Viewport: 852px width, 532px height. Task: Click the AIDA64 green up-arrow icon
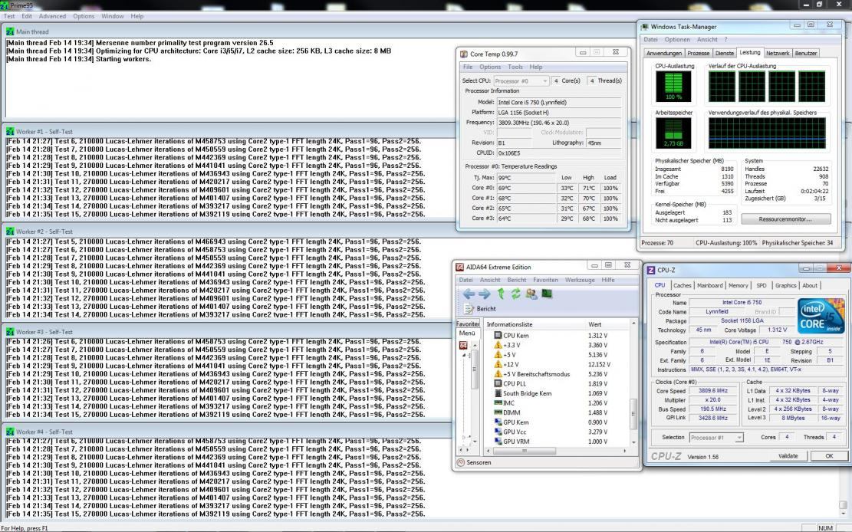point(501,294)
